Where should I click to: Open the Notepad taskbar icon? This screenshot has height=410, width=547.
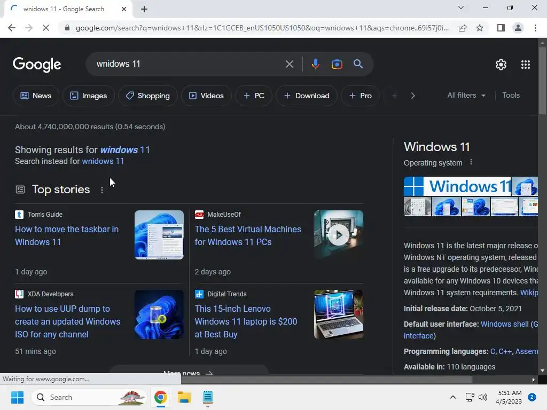tap(208, 397)
